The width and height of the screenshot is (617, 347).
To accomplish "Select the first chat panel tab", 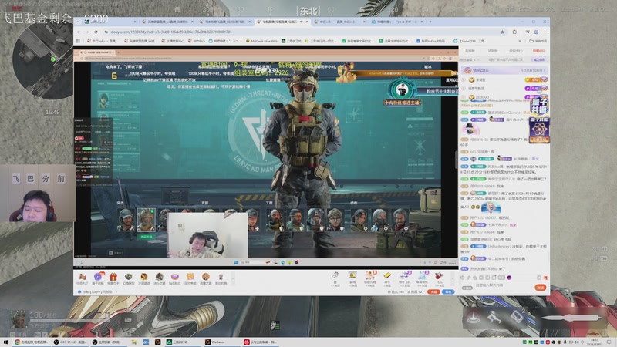I will [x=470, y=51].
